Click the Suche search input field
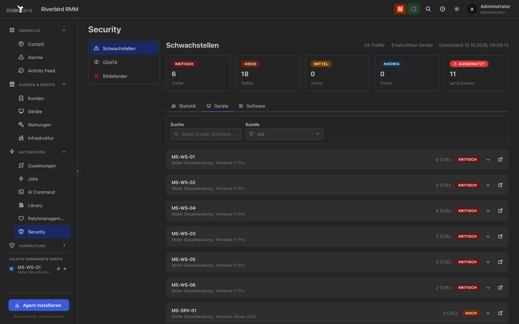This screenshot has height=324, width=519. point(206,134)
